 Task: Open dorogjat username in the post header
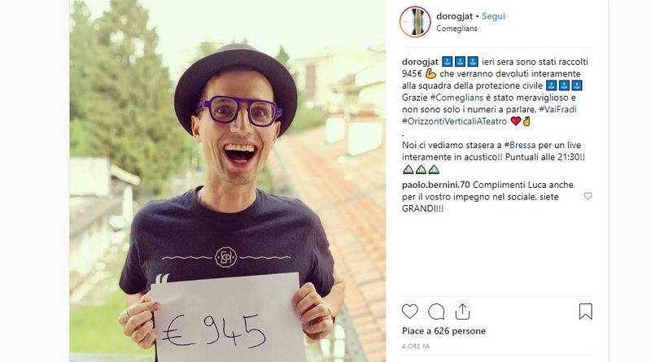pos(454,16)
